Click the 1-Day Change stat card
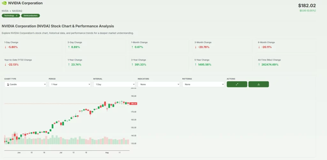 click(x=32, y=45)
